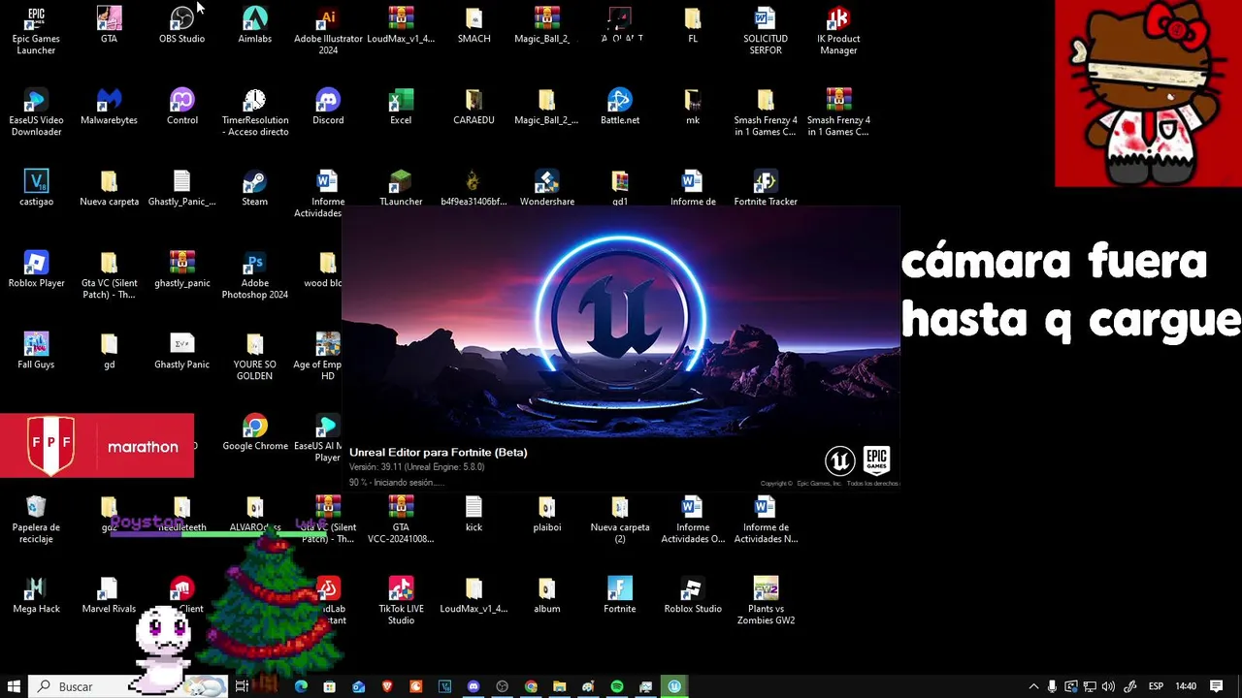The height and width of the screenshot is (698, 1242).
Task: Select TikTok LIVE Studio desktop icon
Action: [401, 600]
